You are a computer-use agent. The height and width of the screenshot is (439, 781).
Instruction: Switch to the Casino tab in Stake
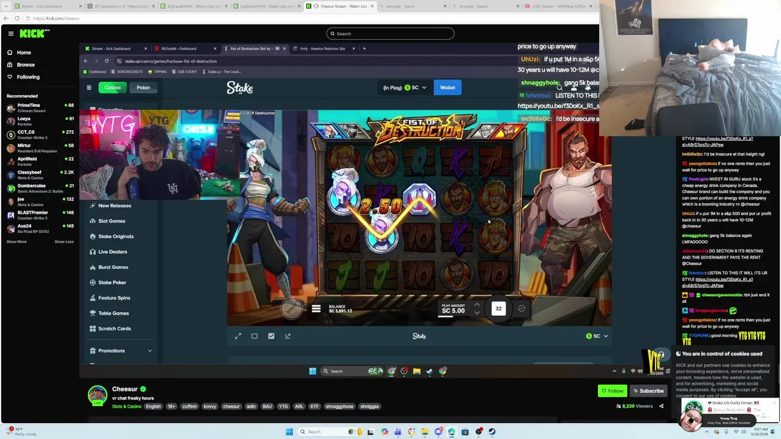112,87
